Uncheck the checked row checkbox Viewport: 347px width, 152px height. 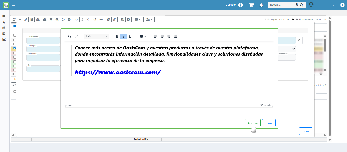[x=15, y=48]
